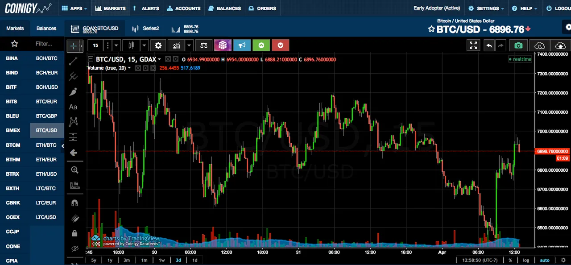Open the MARKETS menu item

point(111,8)
